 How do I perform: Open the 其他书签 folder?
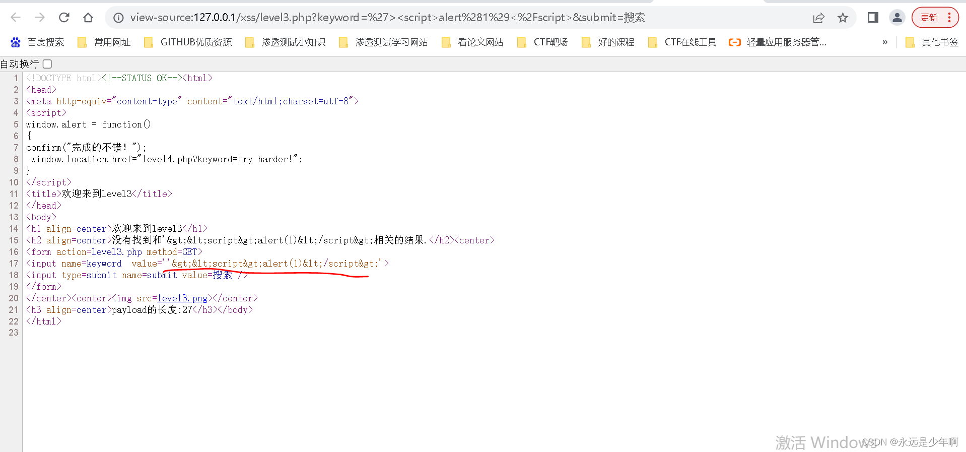pyautogui.click(x=932, y=42)
